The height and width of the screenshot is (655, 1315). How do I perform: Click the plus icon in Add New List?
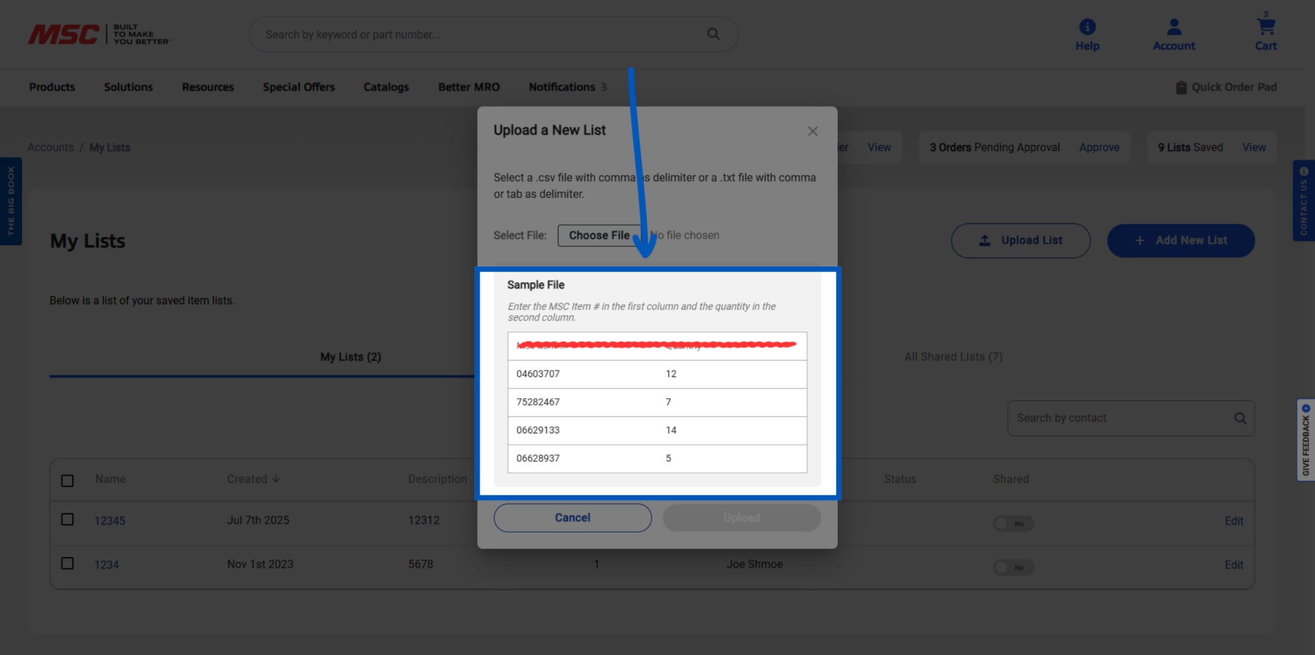(x=1139, y=240)
